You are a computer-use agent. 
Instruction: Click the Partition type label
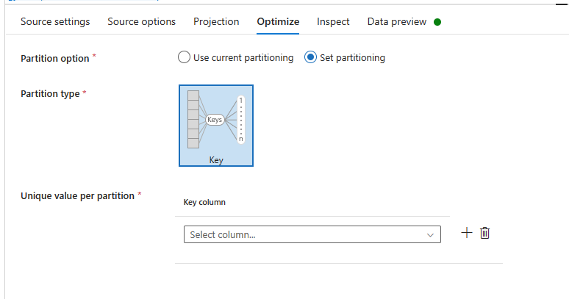pyautogui.click(x=50, y=93)
